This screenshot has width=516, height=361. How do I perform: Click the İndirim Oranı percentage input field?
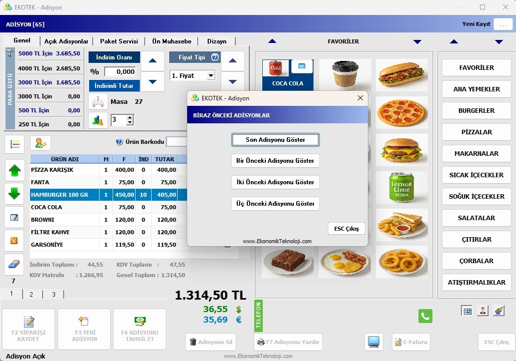(x=120, y=71)
